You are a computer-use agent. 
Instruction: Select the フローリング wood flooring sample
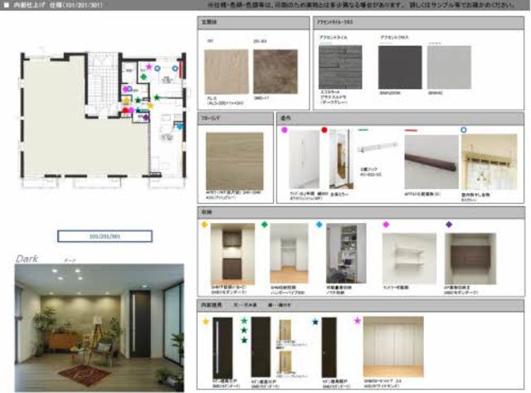[234, 161]
